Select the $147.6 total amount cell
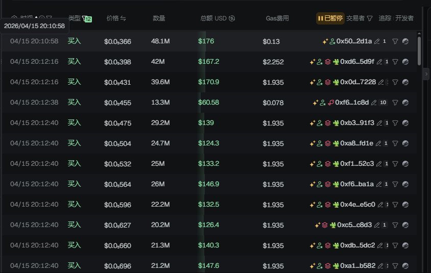This screenshot has height=273, width=431. [x=209, y=265]
